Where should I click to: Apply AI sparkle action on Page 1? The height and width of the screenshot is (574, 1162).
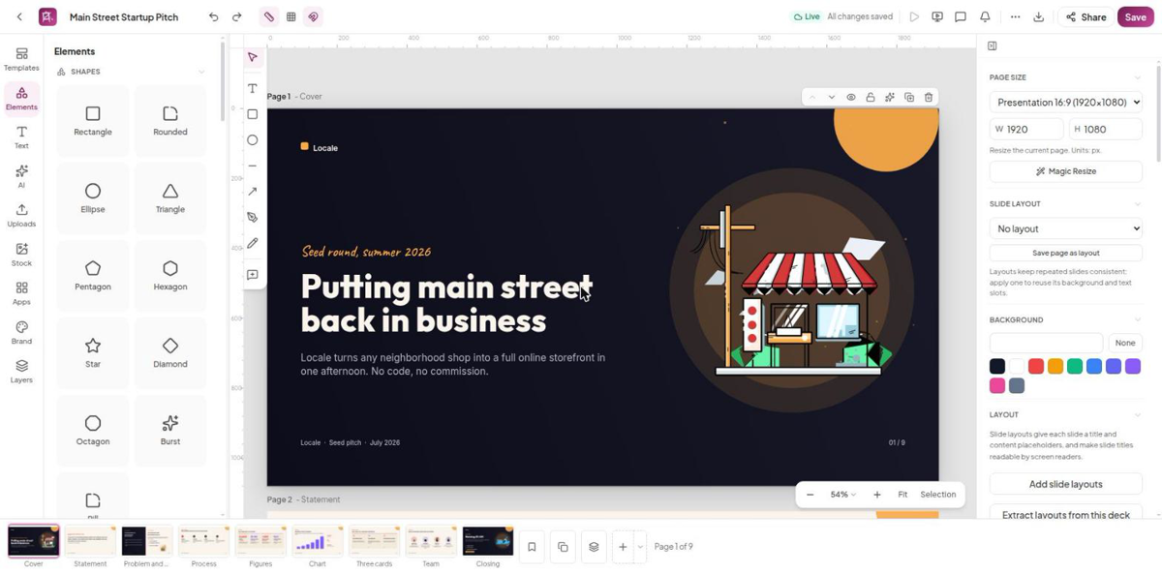point(890,97)
